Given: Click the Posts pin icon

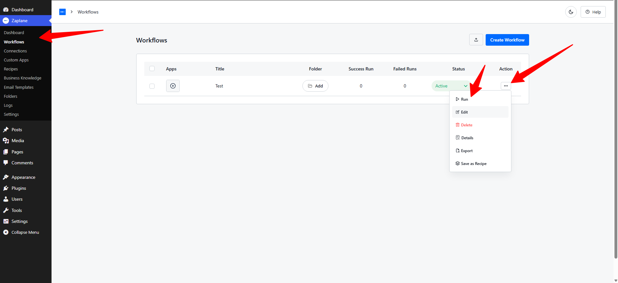Looking at the screenshot, I should click(x=6, y=130).
